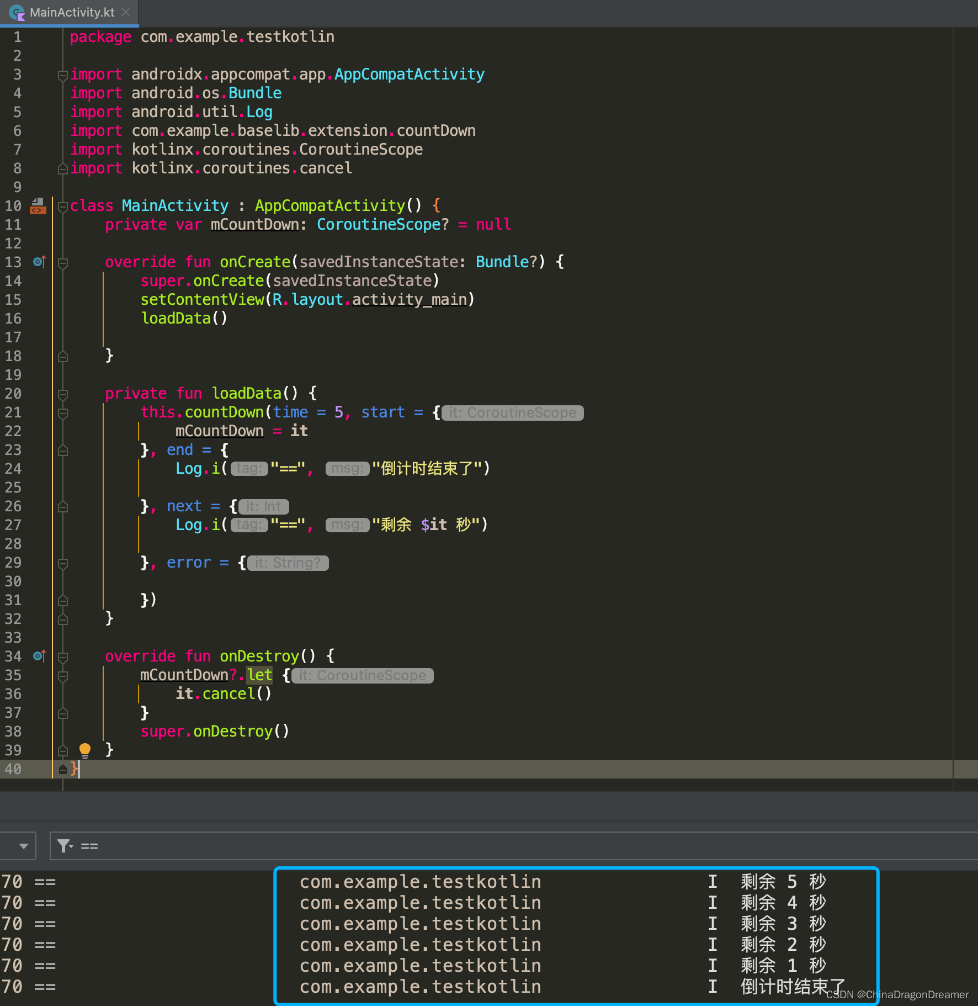Image resolution: width=978 pixels, height=1006 pixels.
Task: Click the 'it: String?' inlay hint on line 29
Action: (288, 563)
